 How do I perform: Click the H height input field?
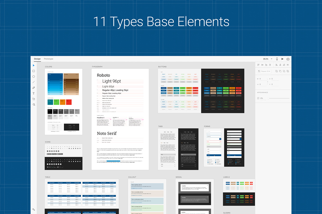[264, 84]
